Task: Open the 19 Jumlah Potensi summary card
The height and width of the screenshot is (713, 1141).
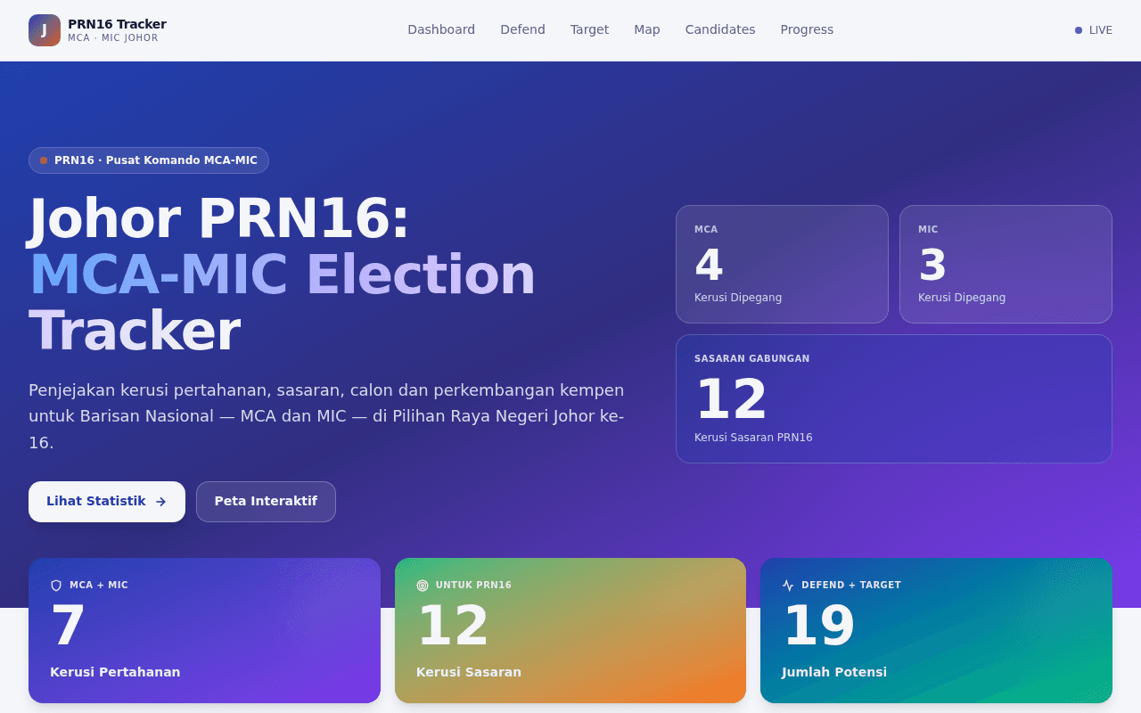Action: (936, 631)
